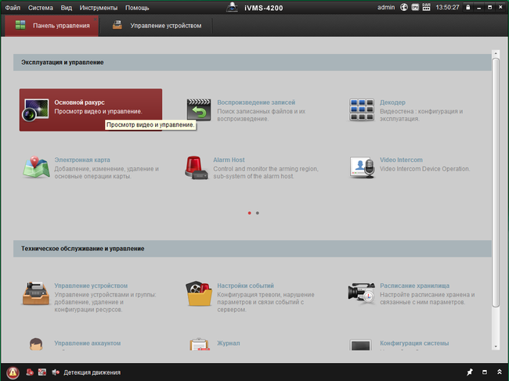Click the Расписание хранилища camcorder icon

pyautogui.click(x=361, y=293)
